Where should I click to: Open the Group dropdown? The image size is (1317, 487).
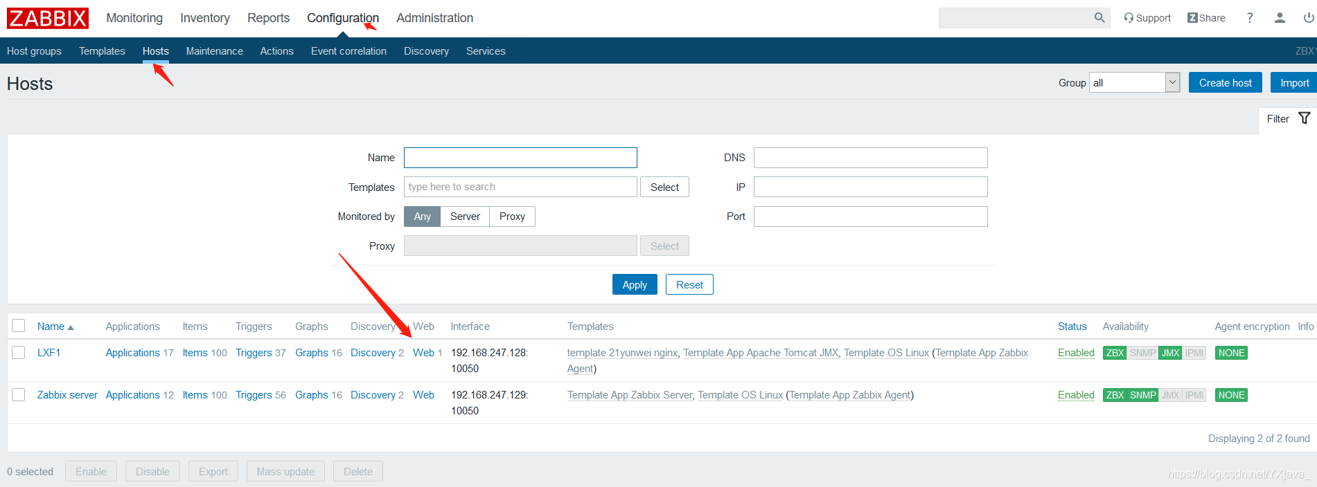click(1134, 82)
